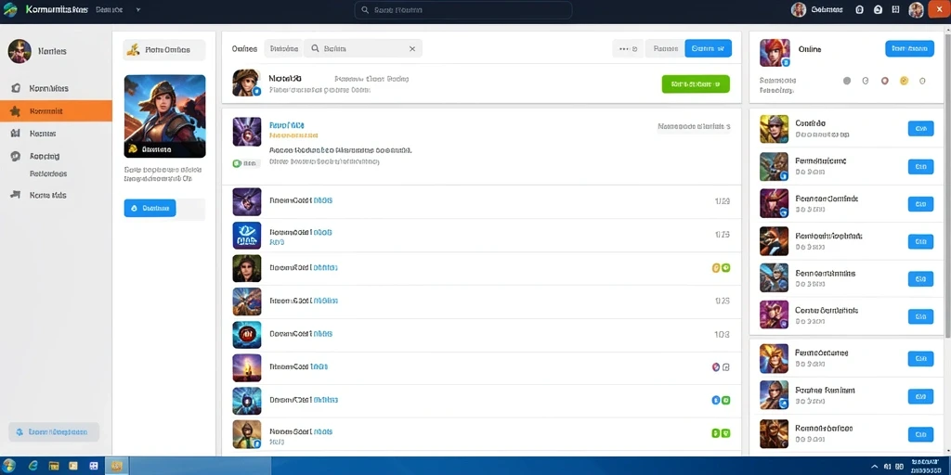Screen dimensions: 951x475
Task: Open the three-dots more options button
Action: (x=628, y=49)
